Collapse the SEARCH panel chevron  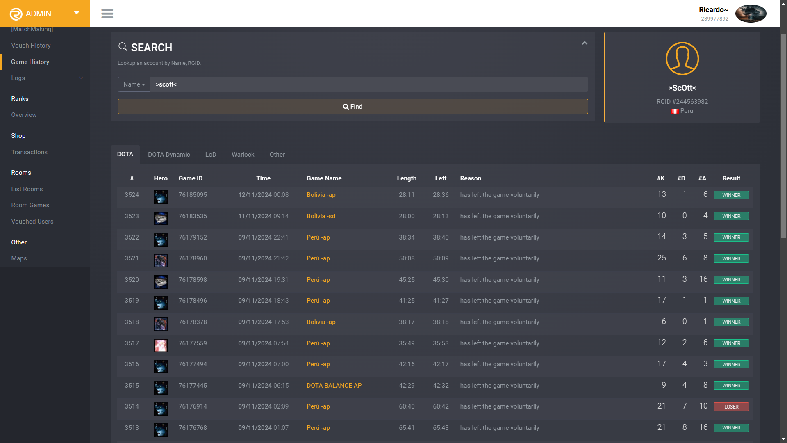tap(585, 43)
